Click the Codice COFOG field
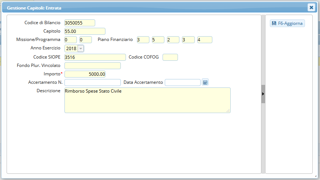Screen dimensions: 320x180 [170, 57]
